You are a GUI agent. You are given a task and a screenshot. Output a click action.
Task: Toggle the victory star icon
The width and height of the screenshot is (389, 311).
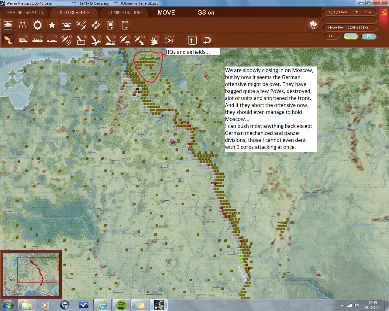[x=52, y=25]
